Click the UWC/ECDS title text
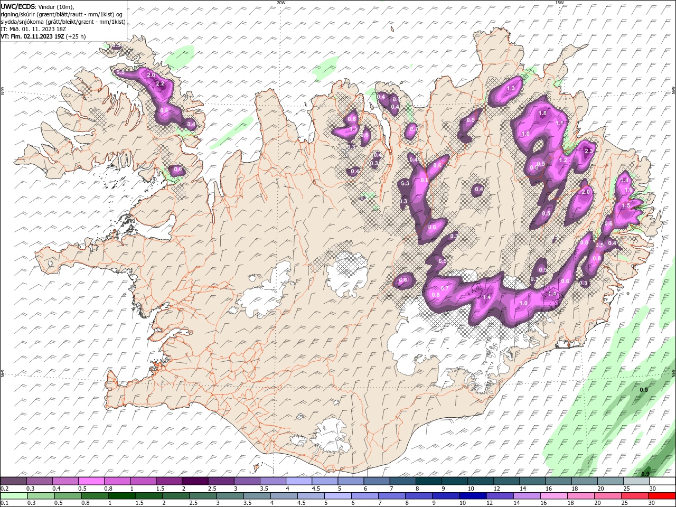The height and width of the screenshot is (507, 676). (x=18, y=6)
